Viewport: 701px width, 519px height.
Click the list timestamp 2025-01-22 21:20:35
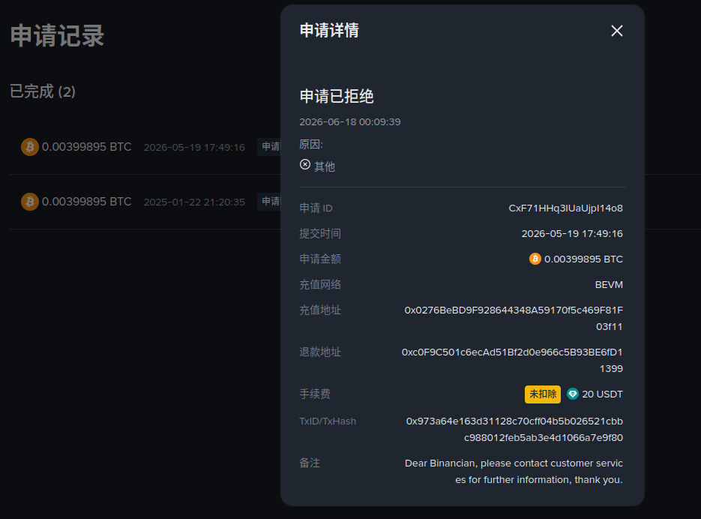point(194,202)
